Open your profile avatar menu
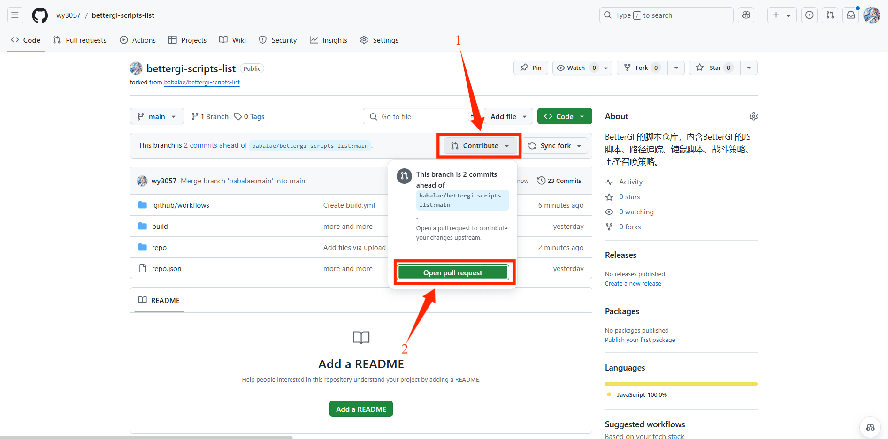The width and height of the screenshot is (888, 439). (872, 15)
